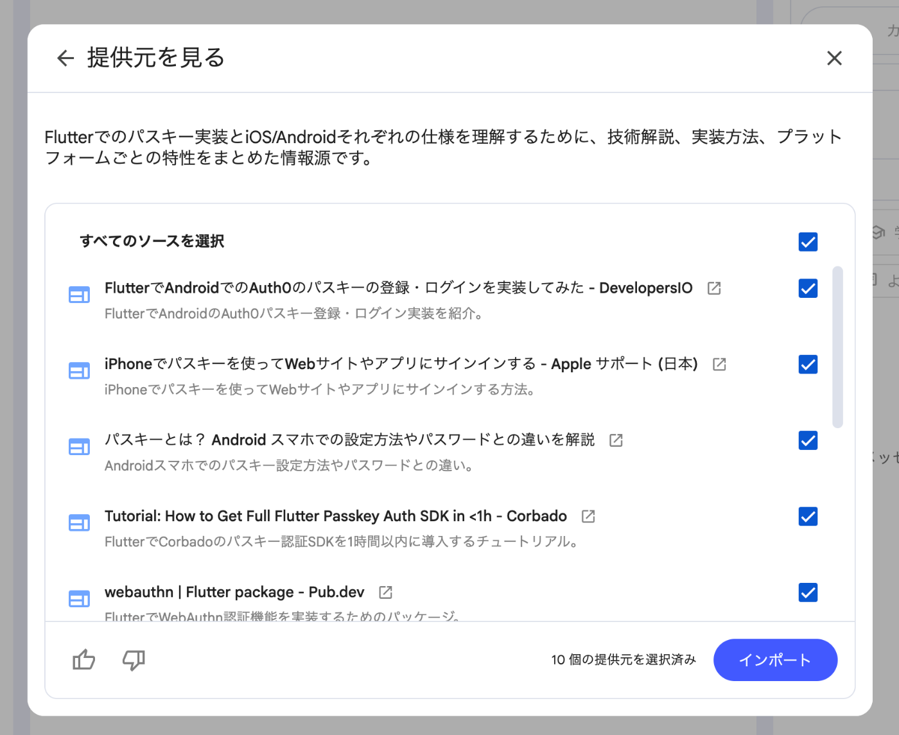Click description FlutterでAndroidのAuth0パスキー登録 text

point(294,314)
